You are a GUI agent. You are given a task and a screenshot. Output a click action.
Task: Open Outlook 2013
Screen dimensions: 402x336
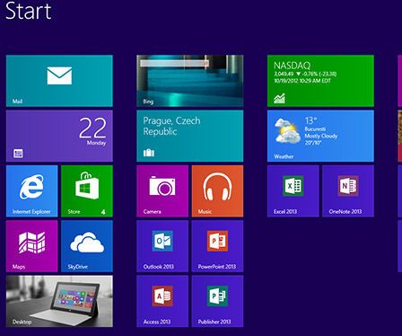click(x=162, y=246)
